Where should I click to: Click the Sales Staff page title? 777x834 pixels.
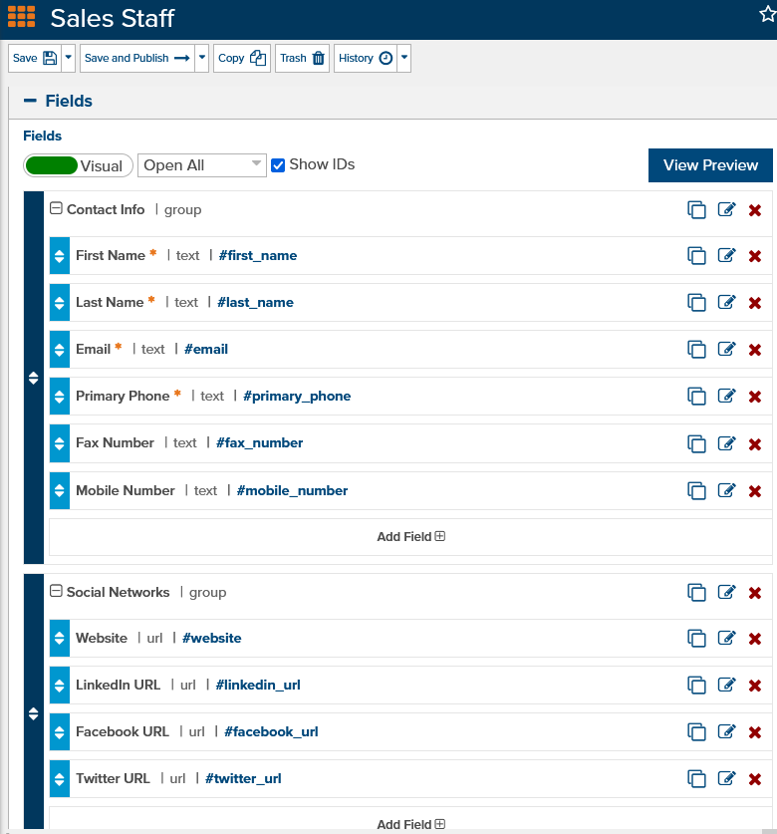113,18
